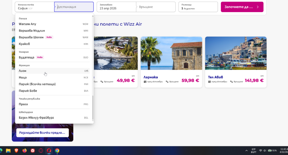The height and width of the screenshot is (155, 288).
Task: Select Лион destination
Action: click(53, 71)
